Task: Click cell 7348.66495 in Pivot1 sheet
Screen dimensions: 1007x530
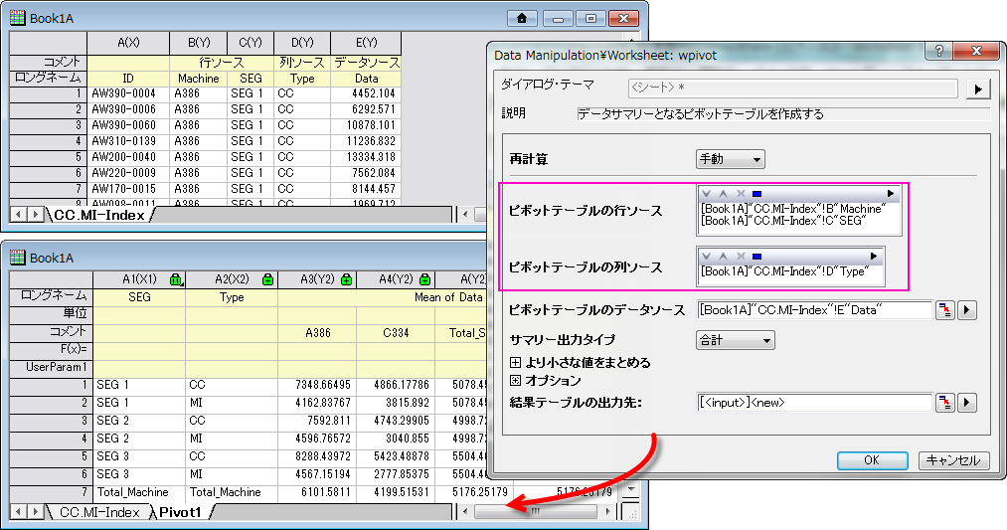Action: point(317,385)
